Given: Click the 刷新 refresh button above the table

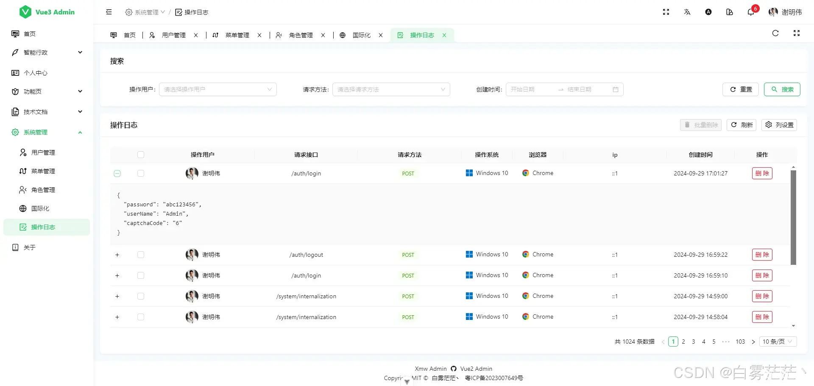Looking at the screenshot, I should pos(742,125).
